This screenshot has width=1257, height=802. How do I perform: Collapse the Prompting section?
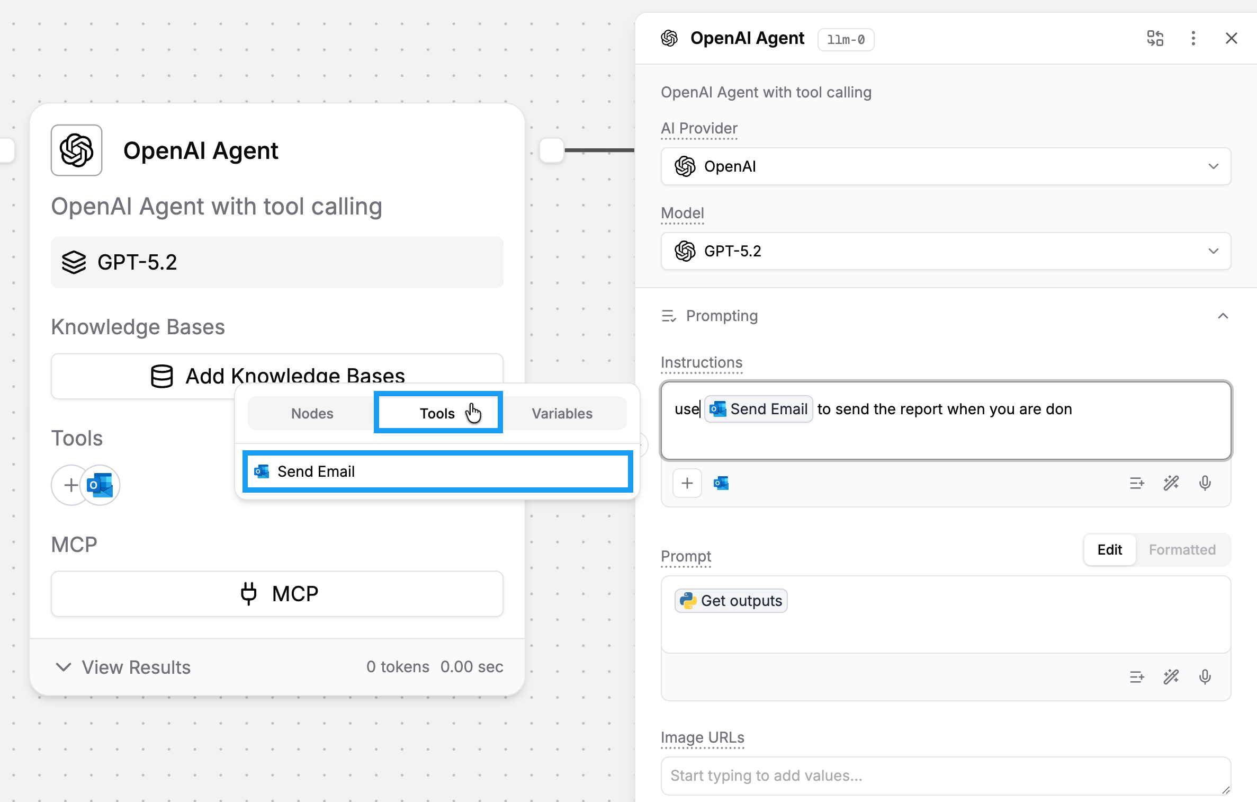[x=1223, y=316]
